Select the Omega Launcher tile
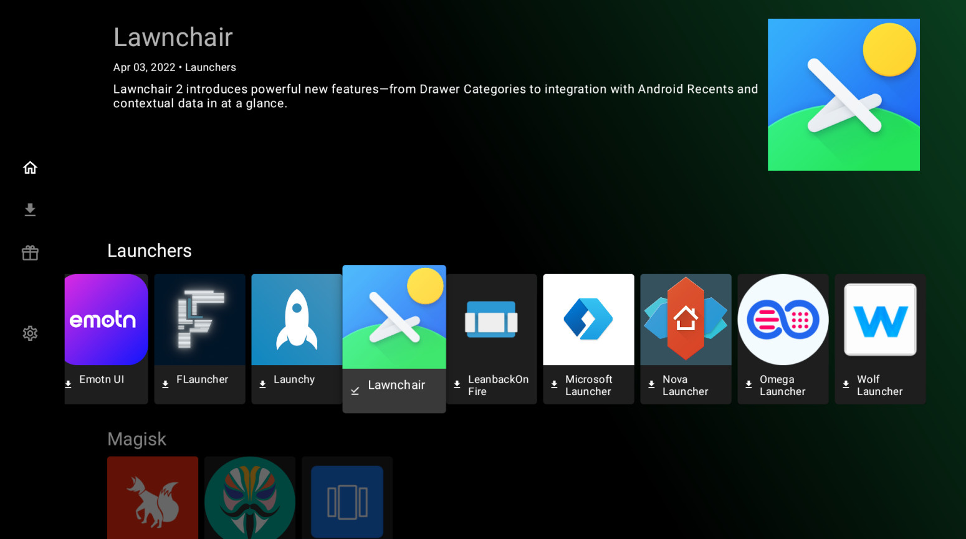The width and height of the screenshot is (966, 539). 783,338
